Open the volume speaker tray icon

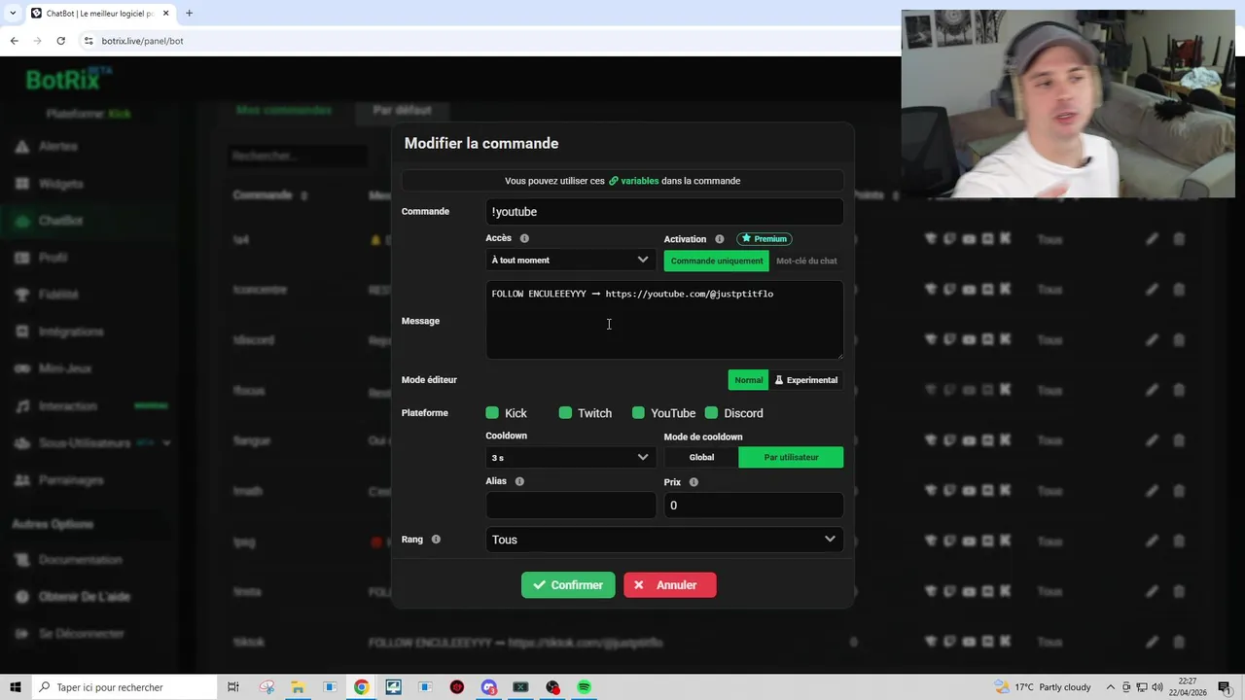(x=1157, y=687)
